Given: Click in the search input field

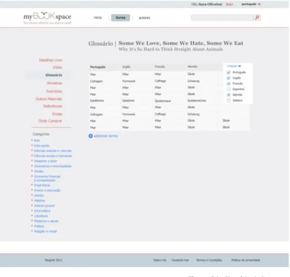Looking at the screenshot, I should [x=222, y=18].
